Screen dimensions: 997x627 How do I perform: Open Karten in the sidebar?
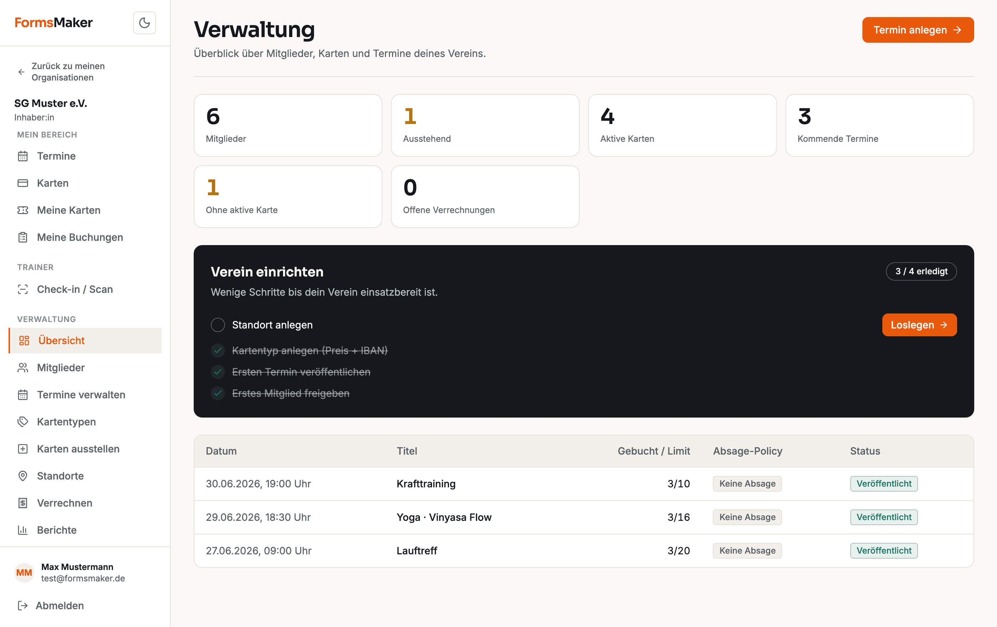click(x=85, y=183)
